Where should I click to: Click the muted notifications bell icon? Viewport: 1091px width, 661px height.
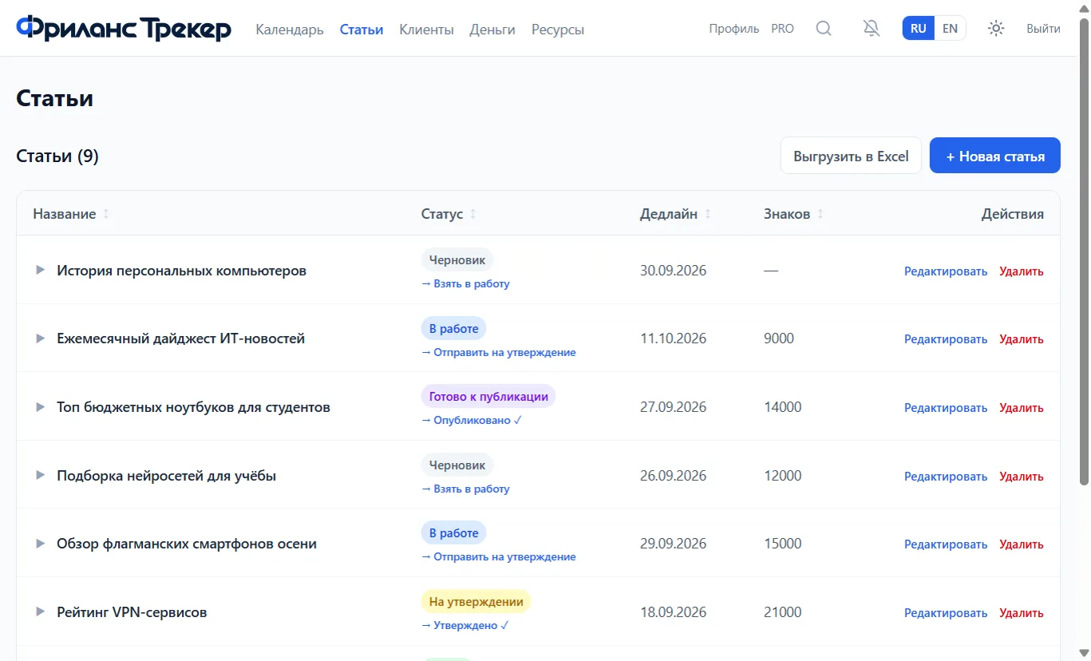(872, 29)
